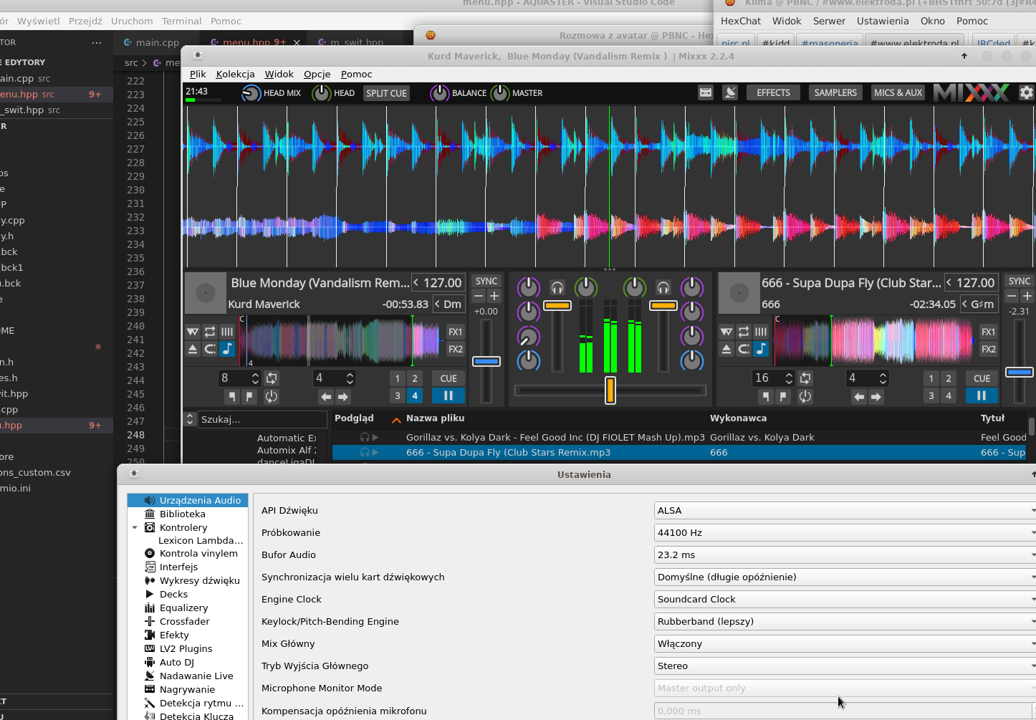Jump the left deck beatjump forward
The height and width of the screenshot is (720, 1036).
point(343,396)
